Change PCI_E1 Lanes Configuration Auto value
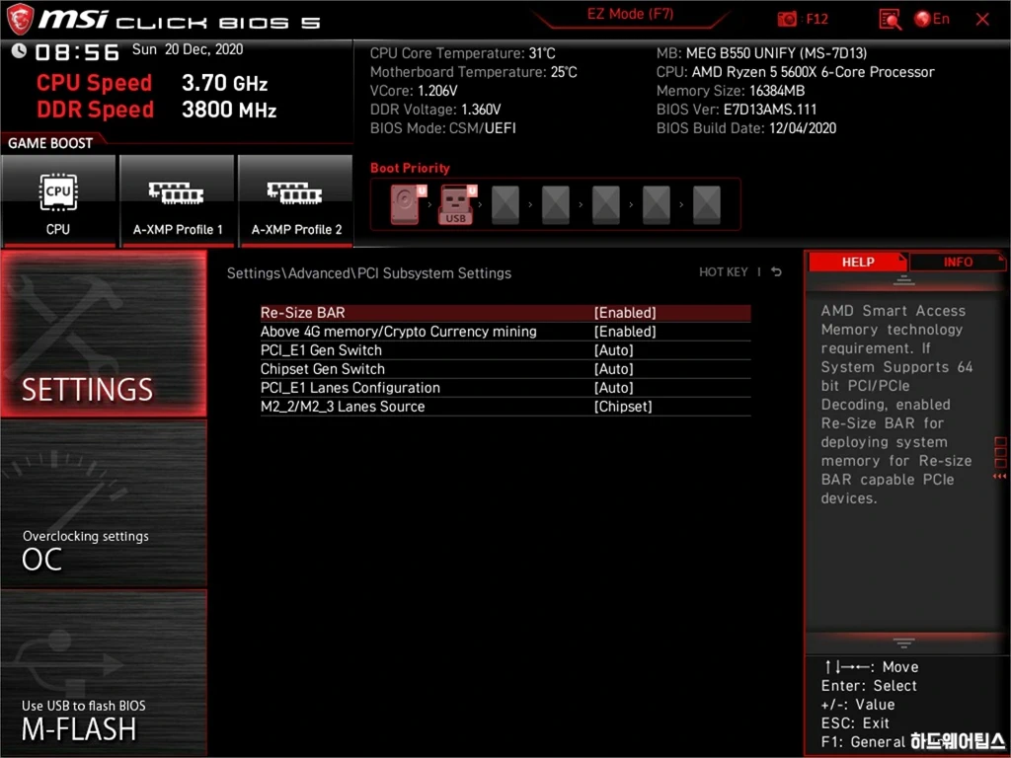This screenshot has height=758, width=1011. (x=614, y=387)
